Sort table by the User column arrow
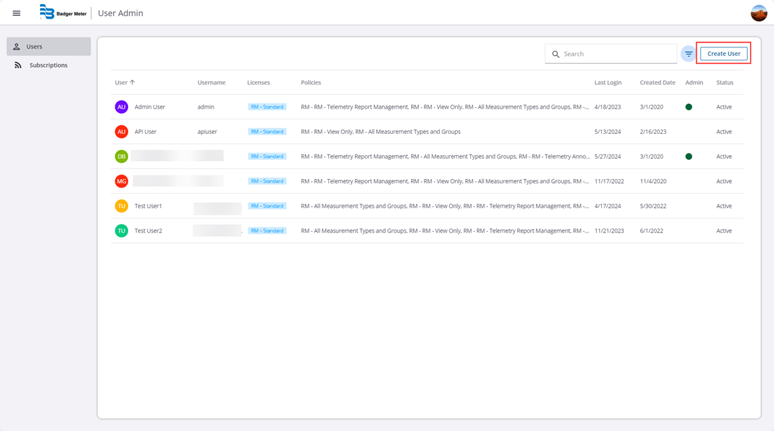This screenshot has width=774, height=431. [x=132, y=83]
